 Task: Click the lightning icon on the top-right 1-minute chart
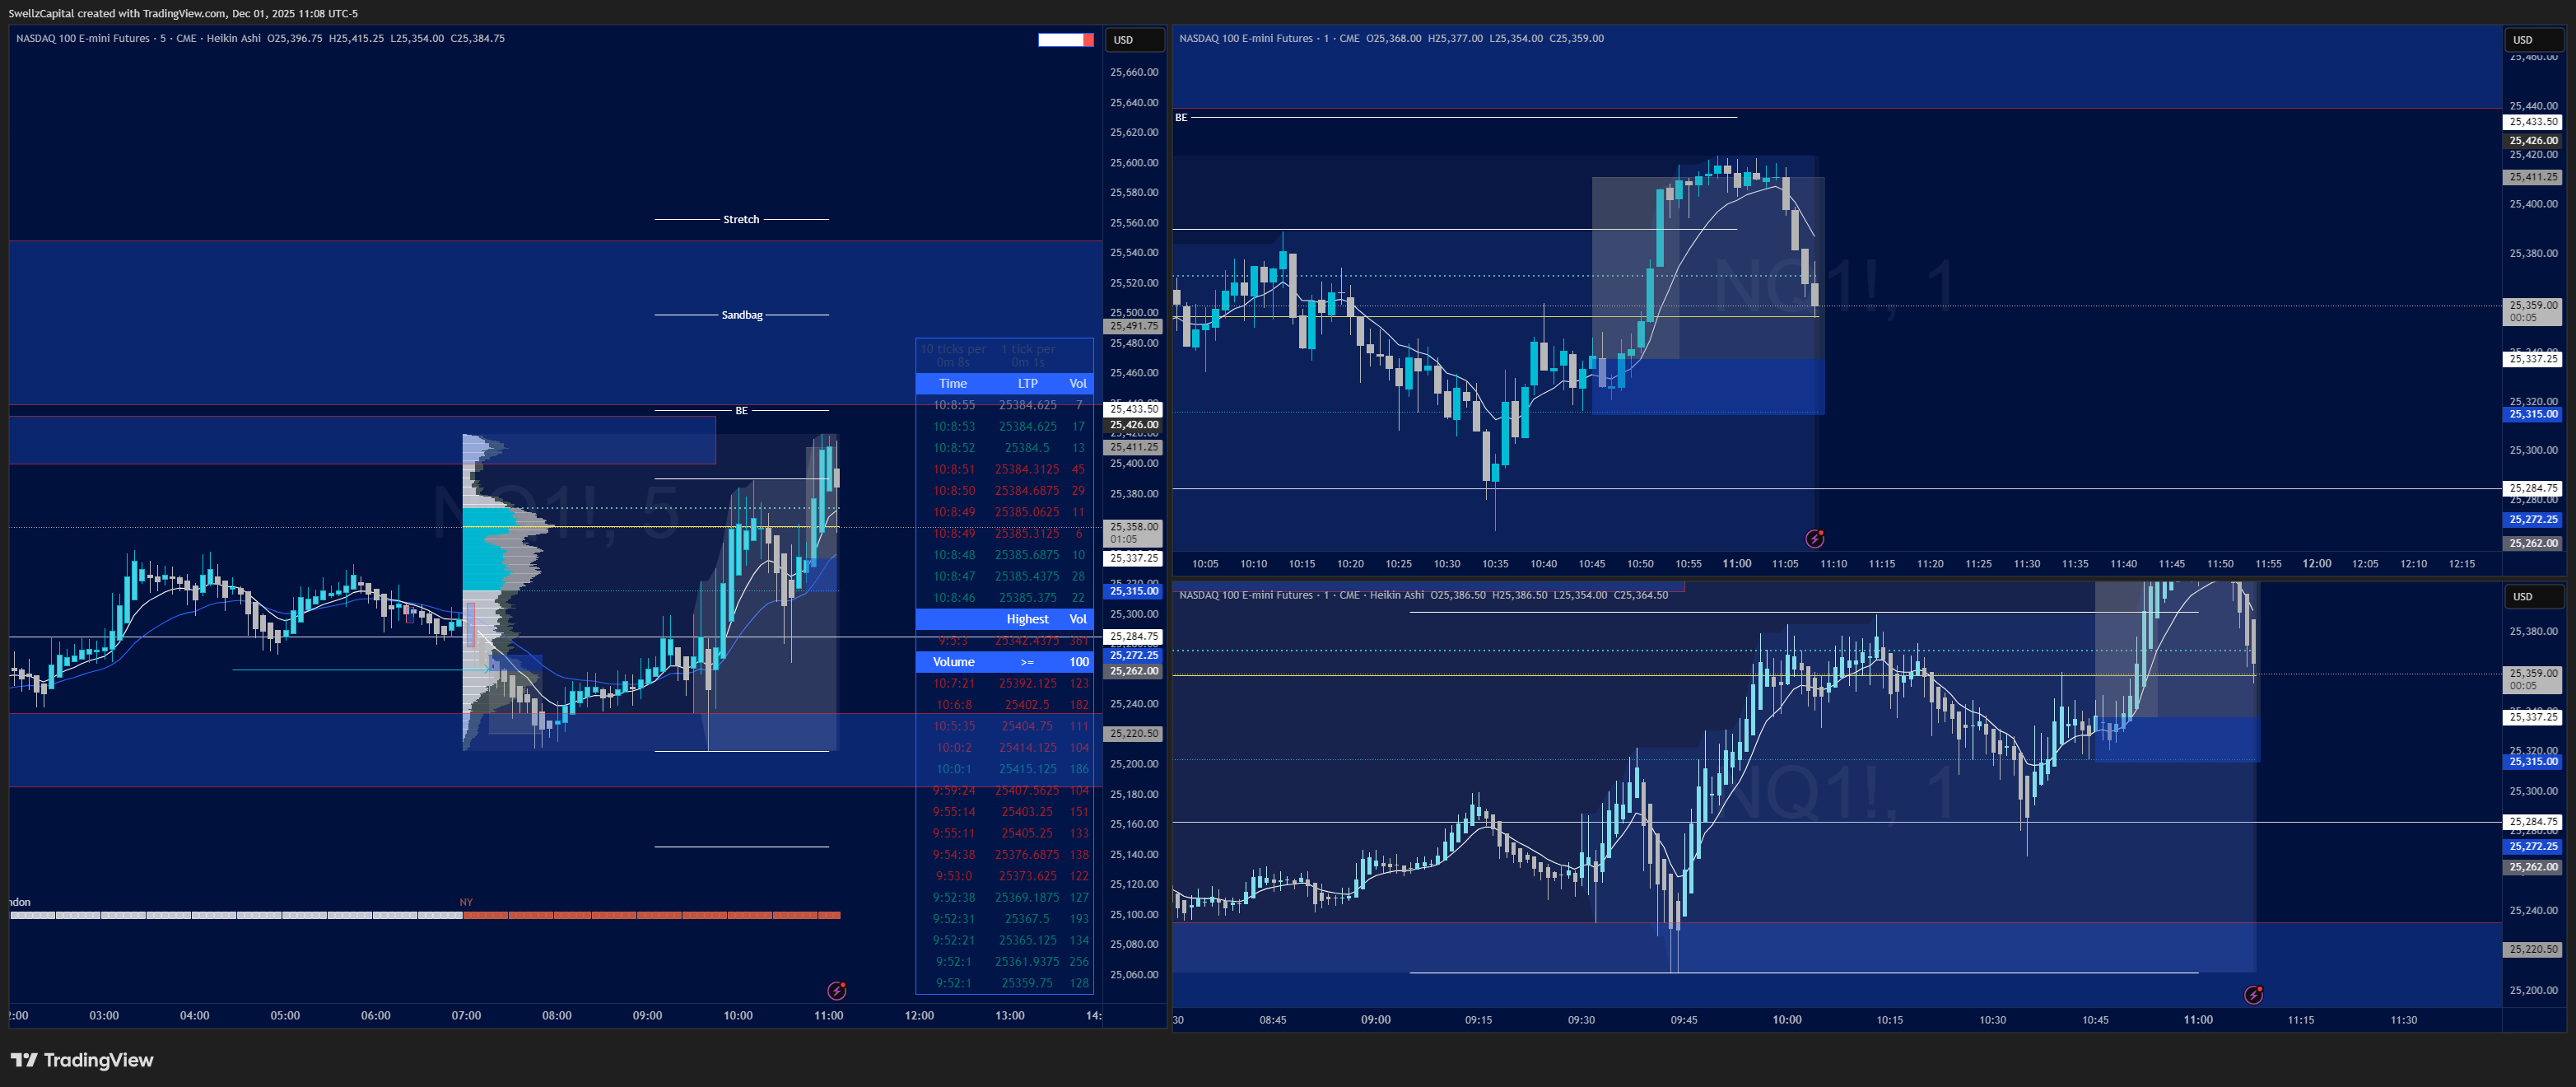pyautogui.click(x=1815, y=539)
